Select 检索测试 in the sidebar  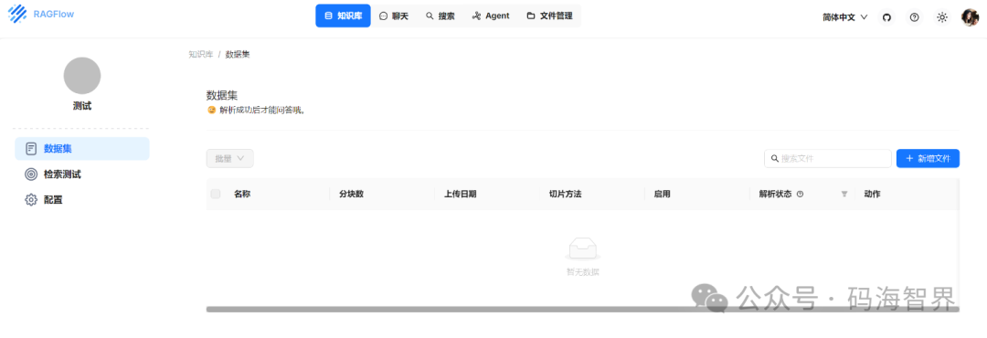point(82,174)
